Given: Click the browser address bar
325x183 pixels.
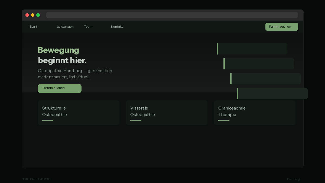Looking at the screenshot, I should pyautogui.click(x=172, y=15).
